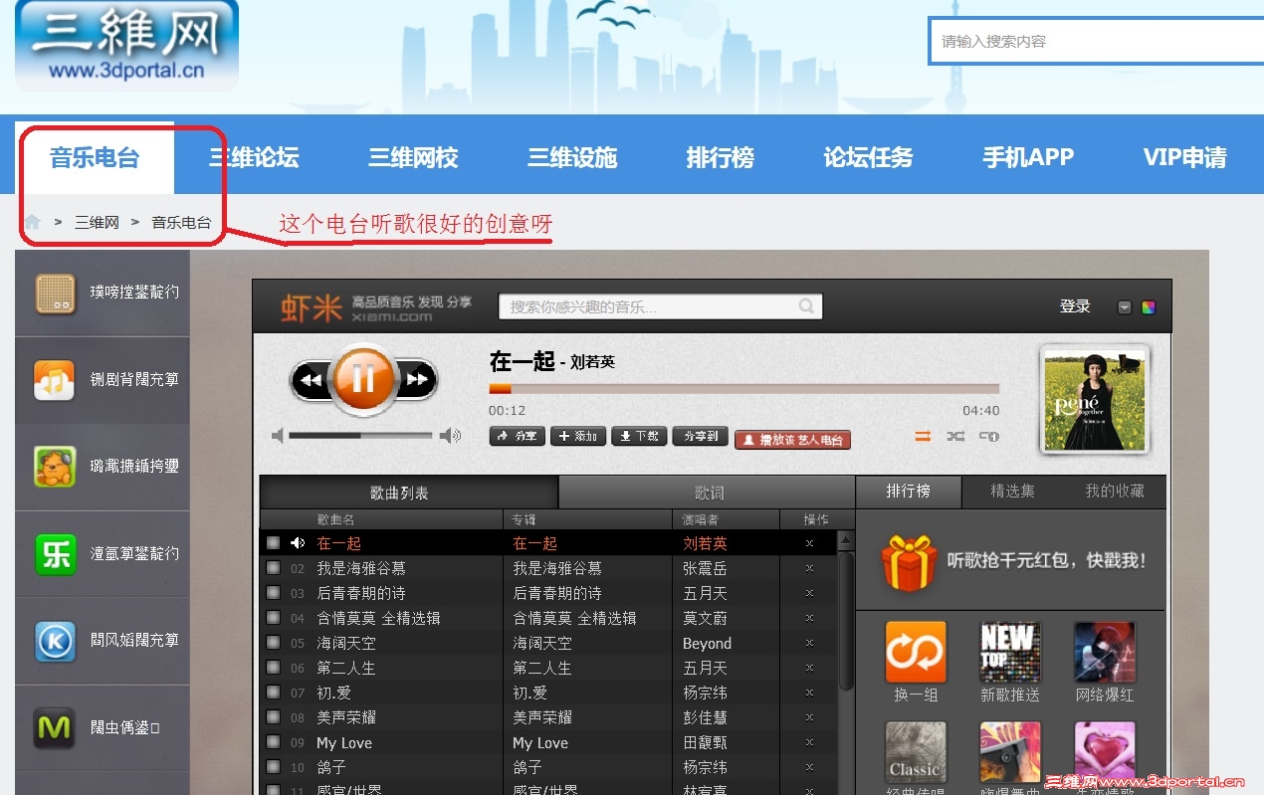Remove 在一起 using its x icon
1264x795 pixels.
(x=809, y=543)
